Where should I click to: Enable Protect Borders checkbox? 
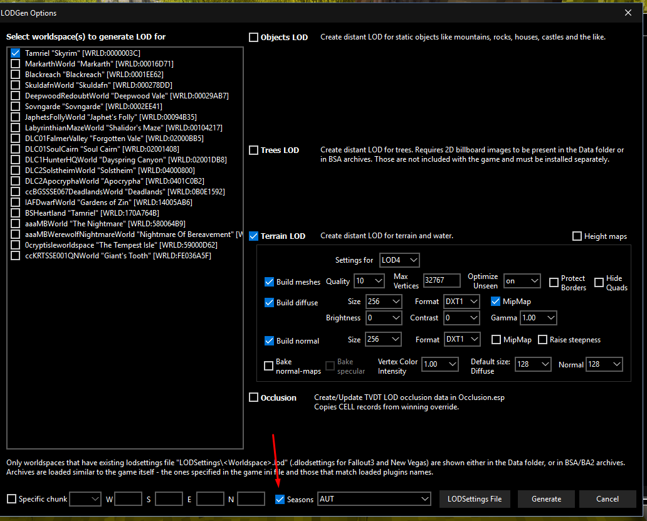coord(554,283)
